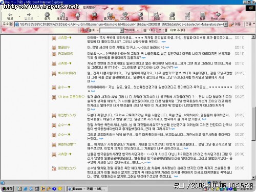Click the avatar icon of the 20:26 comment
This screenshot has height=192, width=256.
click(54, 135)
